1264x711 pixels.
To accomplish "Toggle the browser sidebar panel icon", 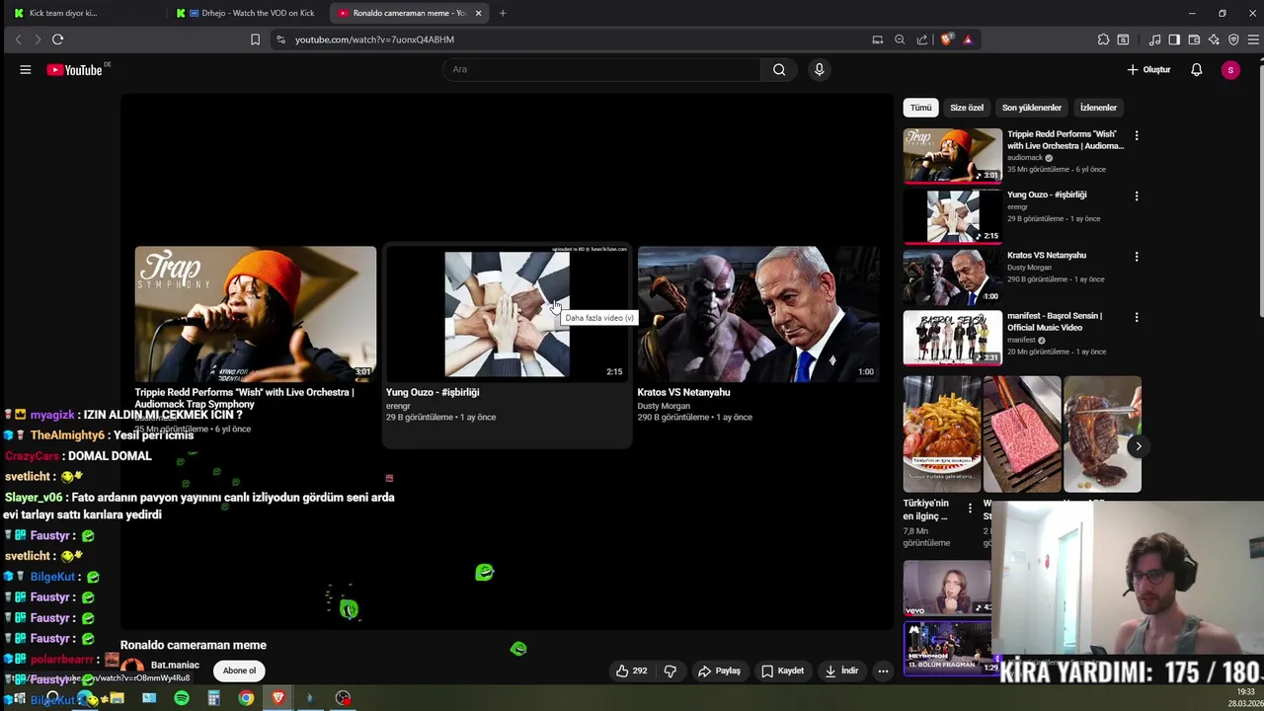I will tap(1174, 39).
